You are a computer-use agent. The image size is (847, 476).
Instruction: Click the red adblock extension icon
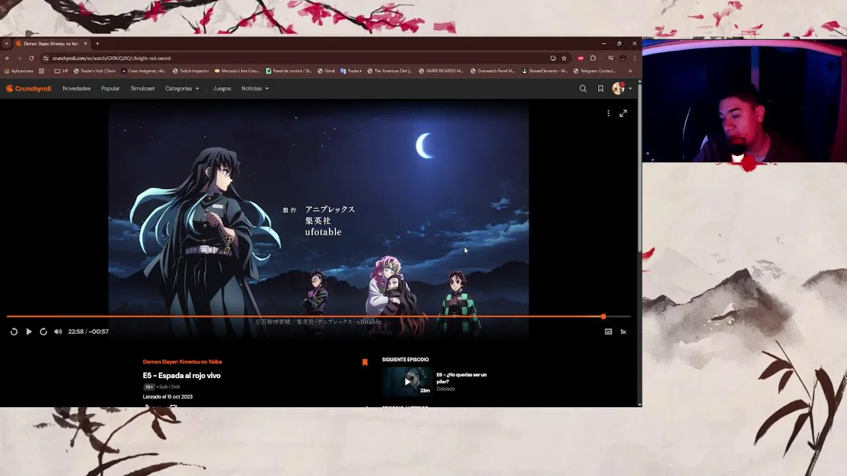pyautogui.click(x=580, y=58)
